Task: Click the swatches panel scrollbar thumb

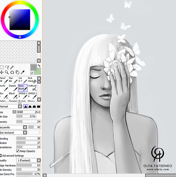Action: click(39, 49)
